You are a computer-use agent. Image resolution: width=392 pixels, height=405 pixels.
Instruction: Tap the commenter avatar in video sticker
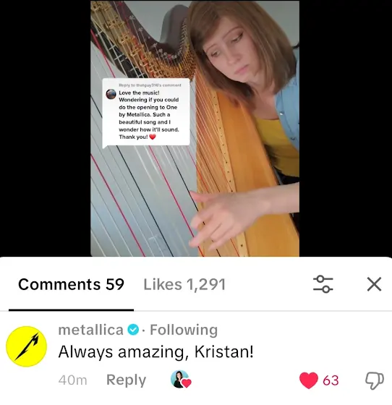coord(111,94)
